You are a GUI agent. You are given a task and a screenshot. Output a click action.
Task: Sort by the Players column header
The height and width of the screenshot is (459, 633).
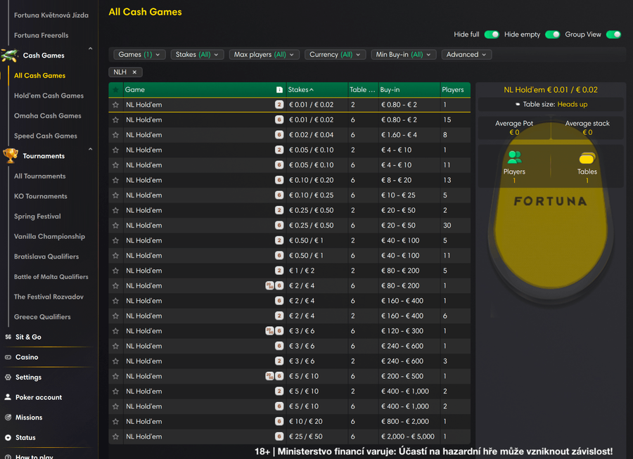click(x=453, y=89)
